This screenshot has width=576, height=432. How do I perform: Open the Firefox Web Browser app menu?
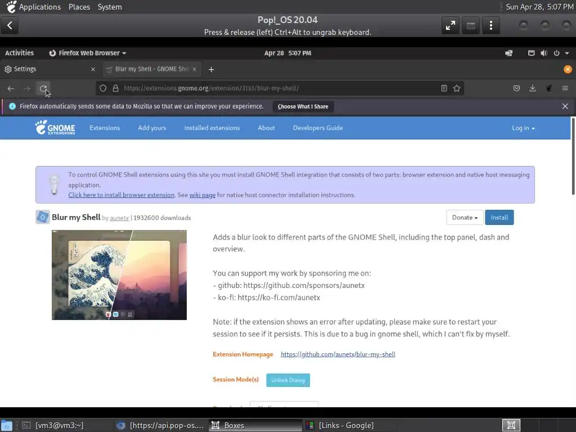[87, 53]
